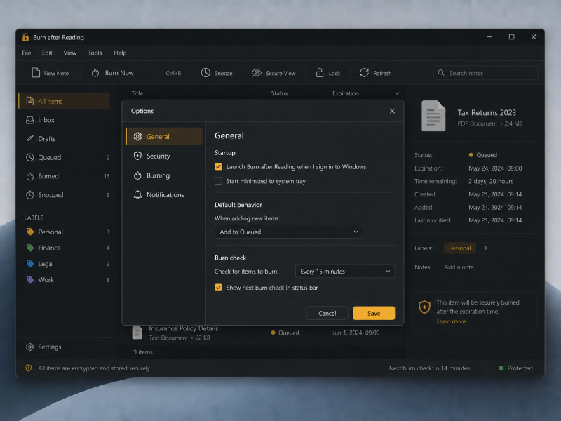Viewport: 561px width, 421px height.
Task: Click the Settings gear icon in sidebar
Action: (30, 347)
